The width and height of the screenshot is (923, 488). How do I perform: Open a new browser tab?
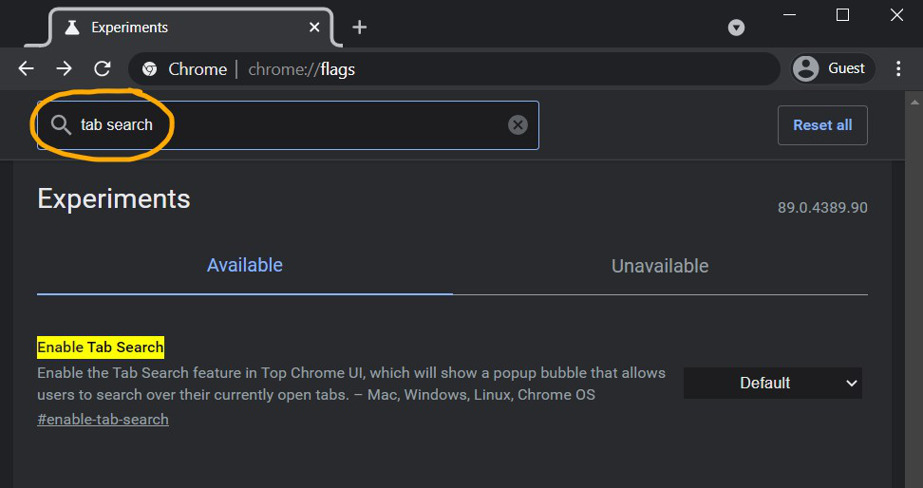[359, 28]
